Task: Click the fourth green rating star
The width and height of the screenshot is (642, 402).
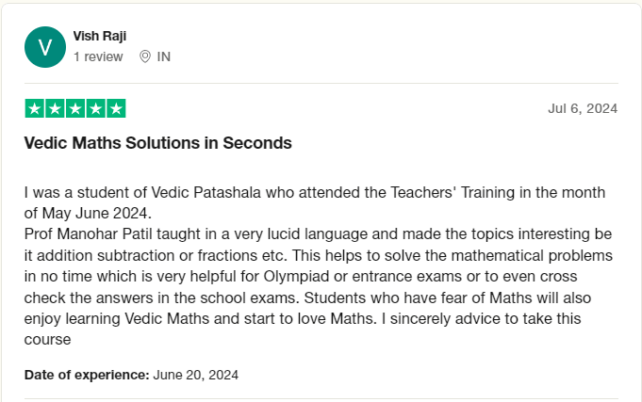Action: [95, 108]
